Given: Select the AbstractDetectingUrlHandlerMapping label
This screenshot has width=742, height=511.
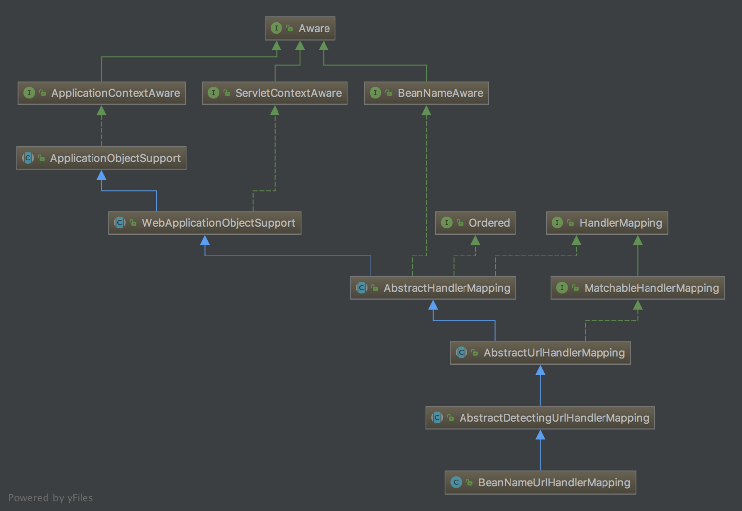Looking at the screenshot, I should 555,418.
